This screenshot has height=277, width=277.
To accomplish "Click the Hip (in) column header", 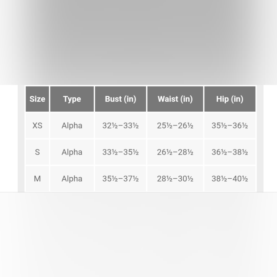I will pos(230,99).
